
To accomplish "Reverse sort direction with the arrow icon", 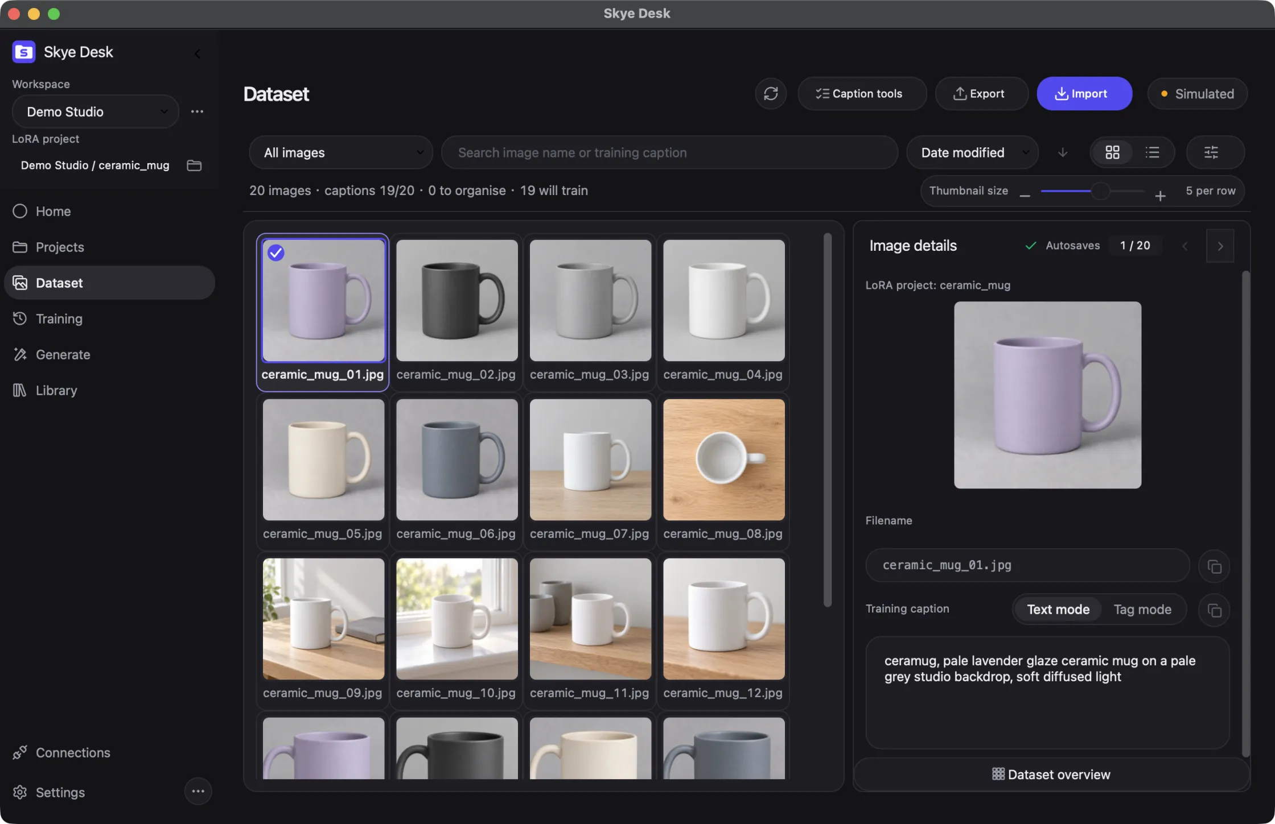I will [1063, 152].
